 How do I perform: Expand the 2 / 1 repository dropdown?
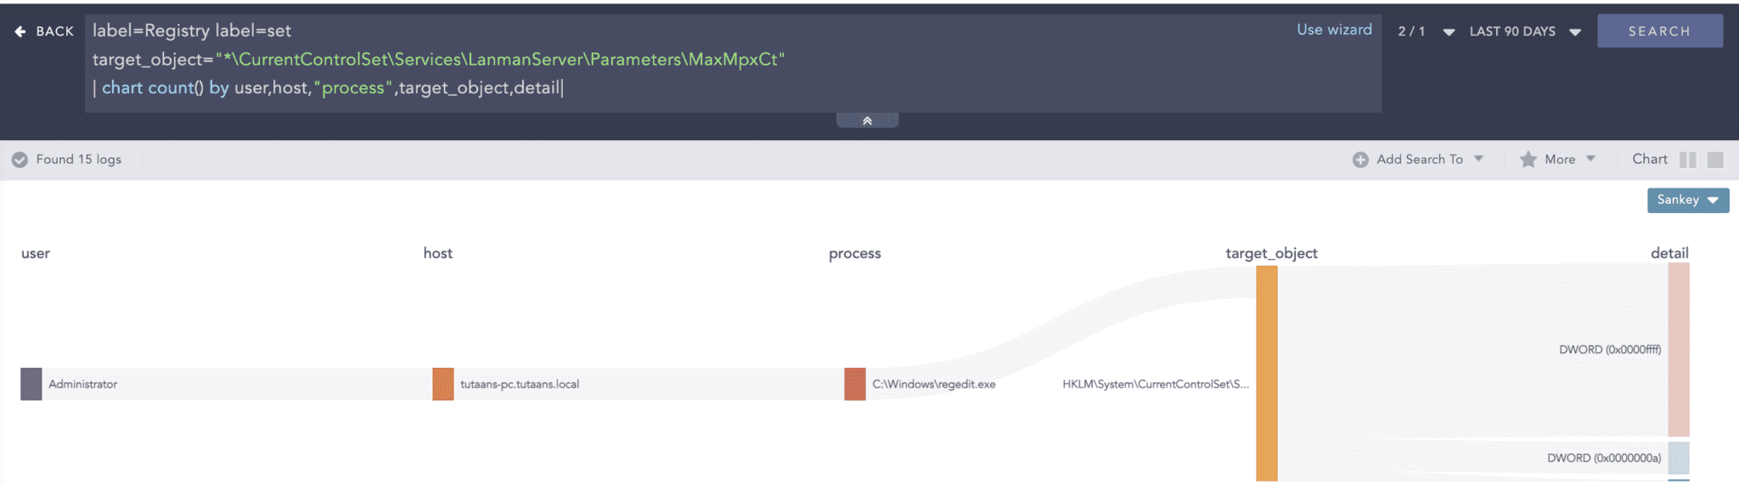coord(1426,31)
